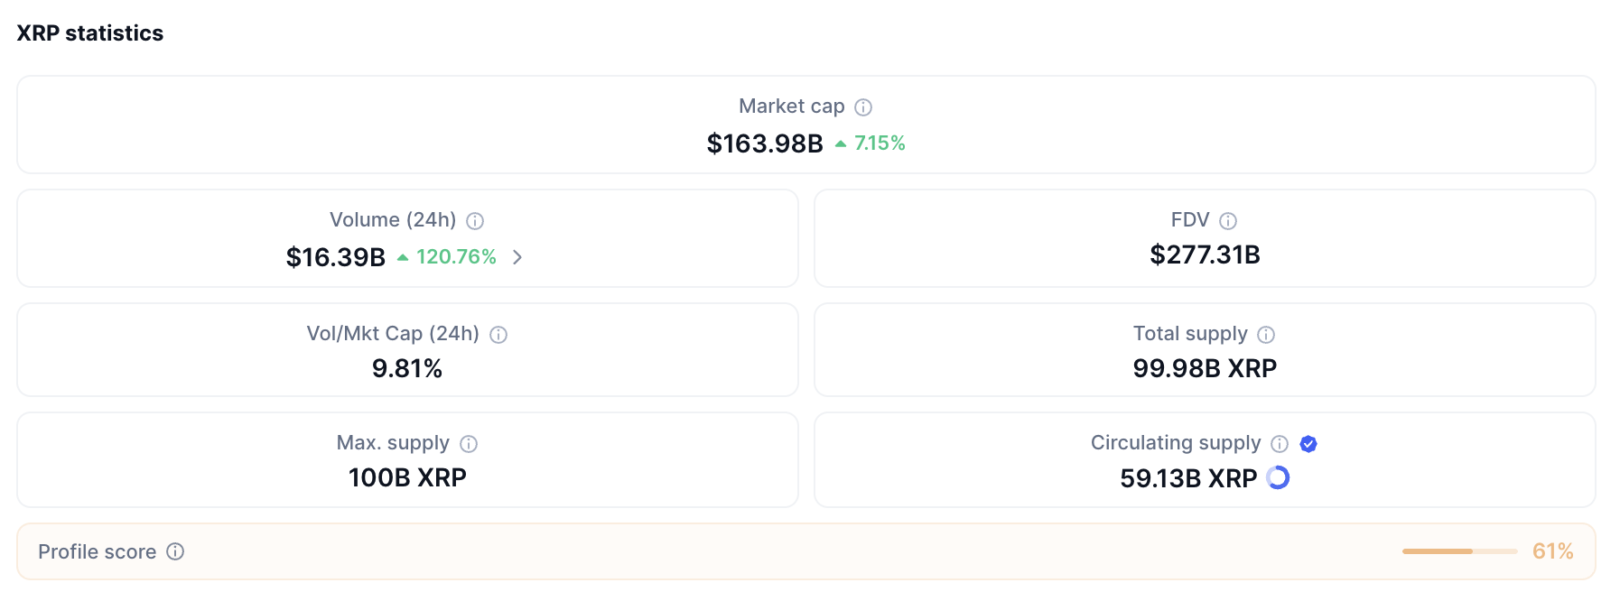Click the FDV info icon
This screenshot has width=1620, height=592.
[x=1228, y=221]
